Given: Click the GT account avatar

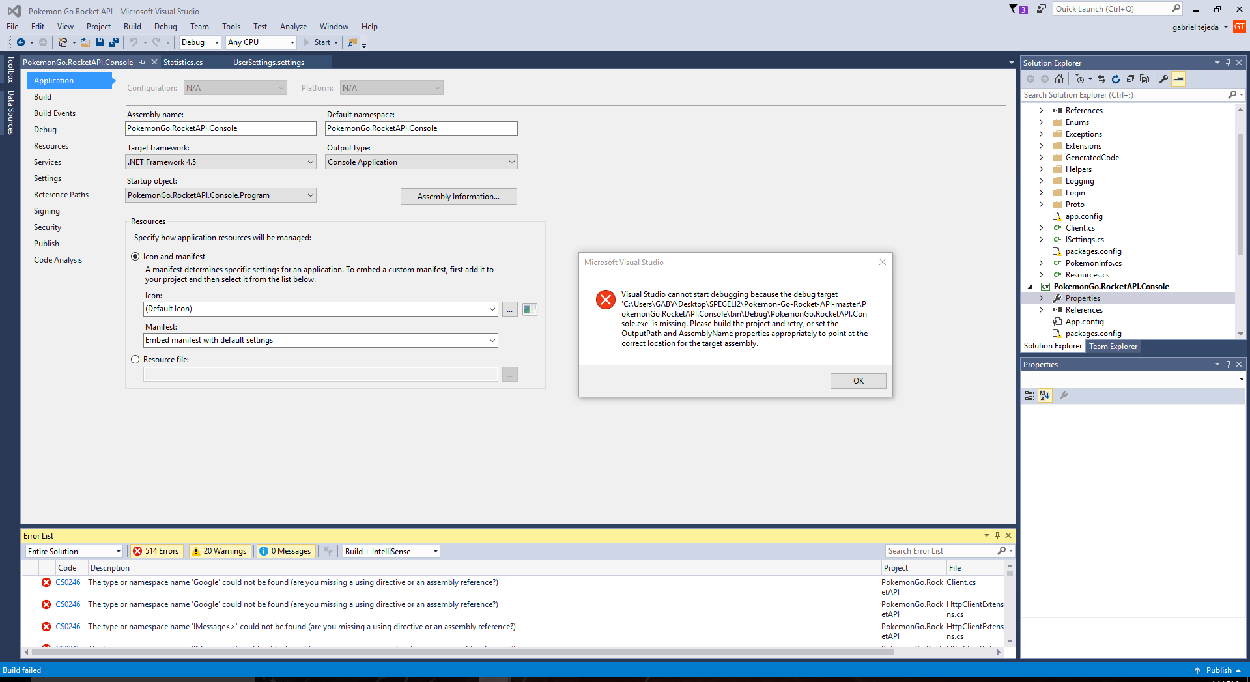Looking at the screenshot, I should click(1239, 27).
